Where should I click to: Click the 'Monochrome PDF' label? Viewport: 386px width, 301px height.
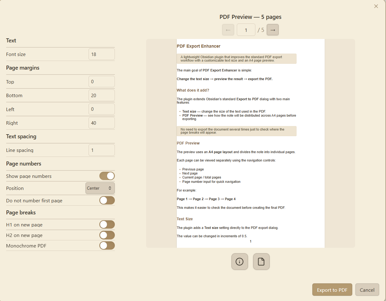(26, 246)
